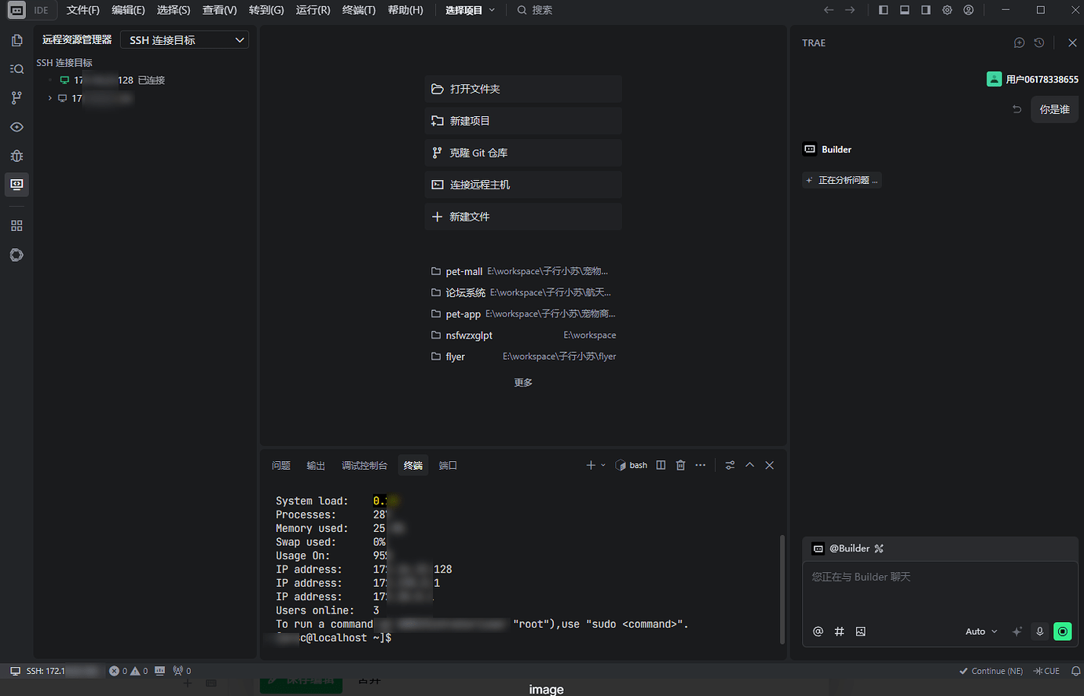Screen dimensions: 1084x696
Task: Open notifications bell in status bar
Action: point(1075,671)
